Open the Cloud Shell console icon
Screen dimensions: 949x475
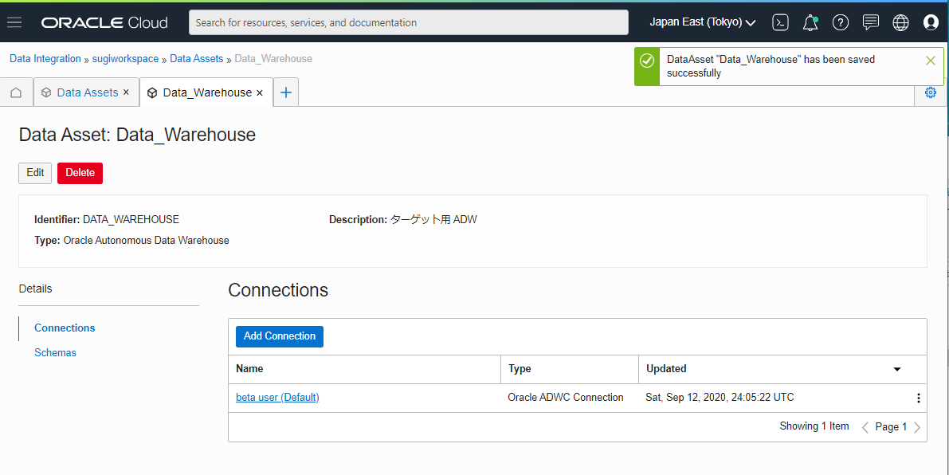click(x=780, y=22)
